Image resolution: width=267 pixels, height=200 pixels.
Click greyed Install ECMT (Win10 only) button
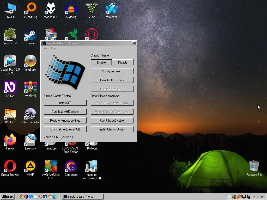[112, 103]
